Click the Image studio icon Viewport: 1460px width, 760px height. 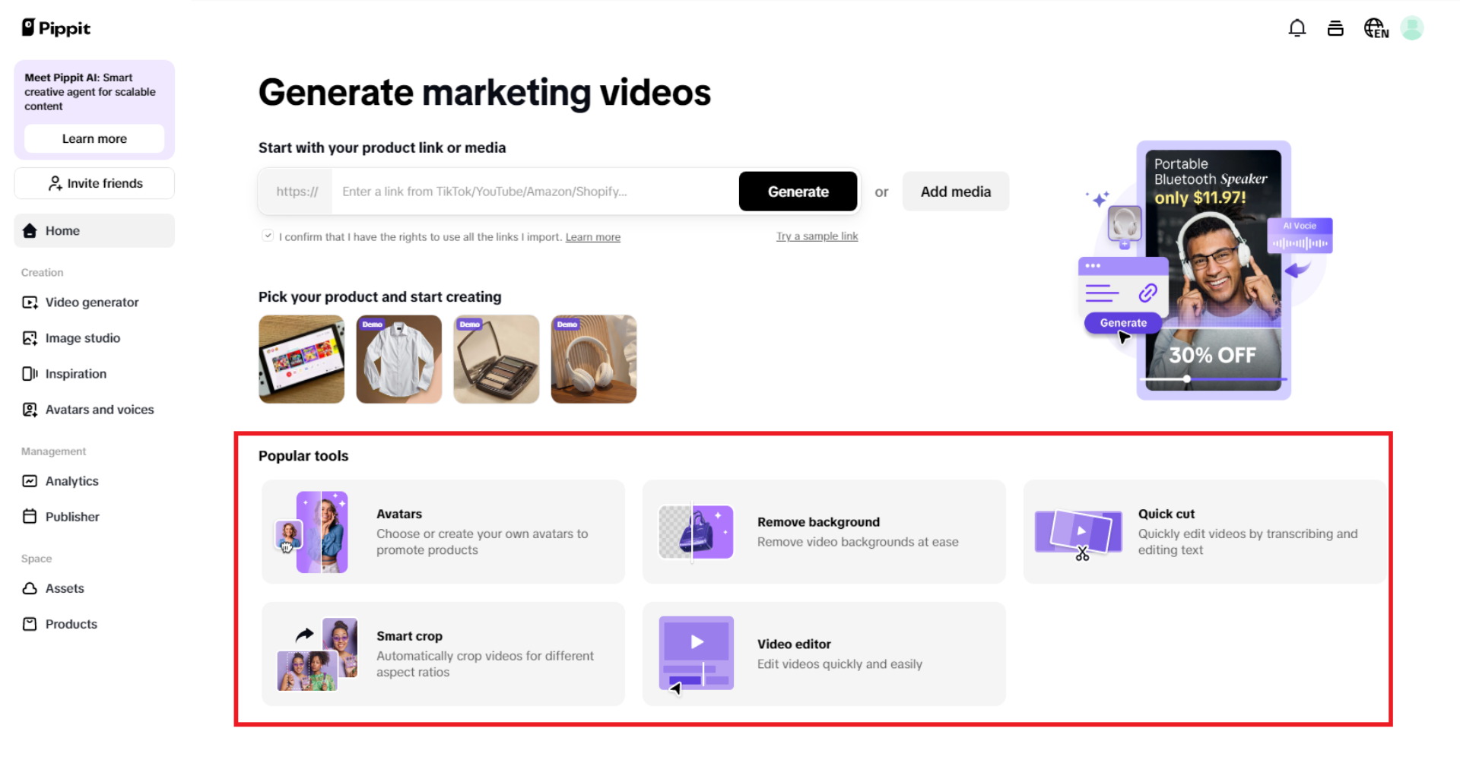click(x=30, y=338)
